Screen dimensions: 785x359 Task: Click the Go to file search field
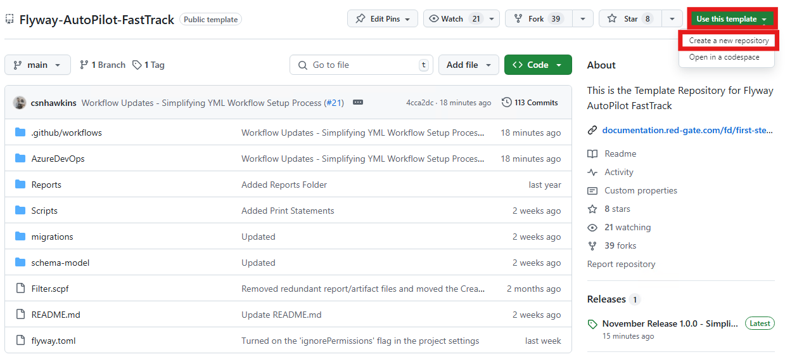[x=361, y=65]
